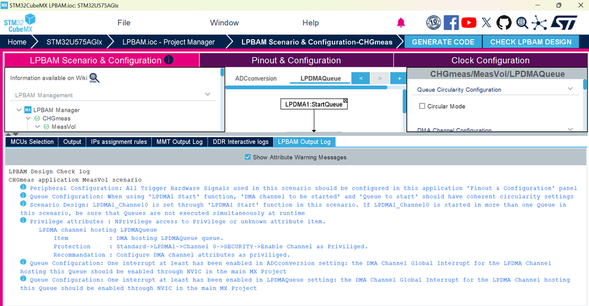Image resolution: width=589 pixels, height=306 pixels.
Task: Open the Facebook page icon
Action: click(451, 22)
